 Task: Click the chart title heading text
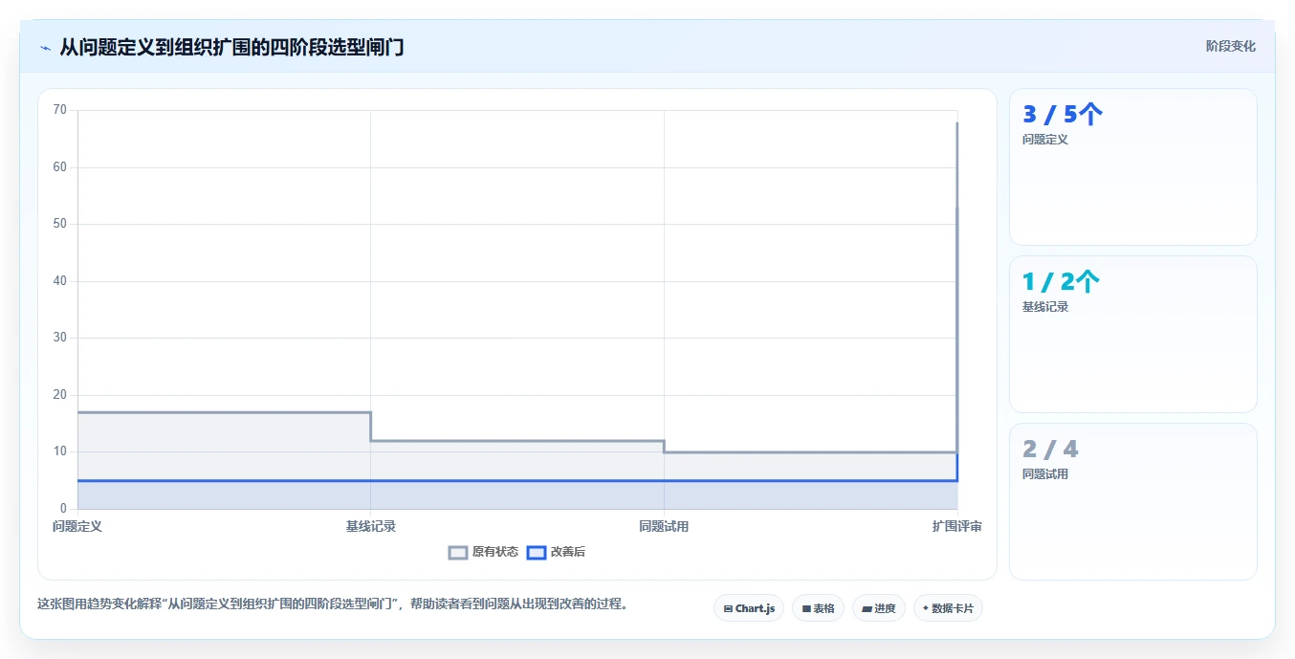coord(231,47)
